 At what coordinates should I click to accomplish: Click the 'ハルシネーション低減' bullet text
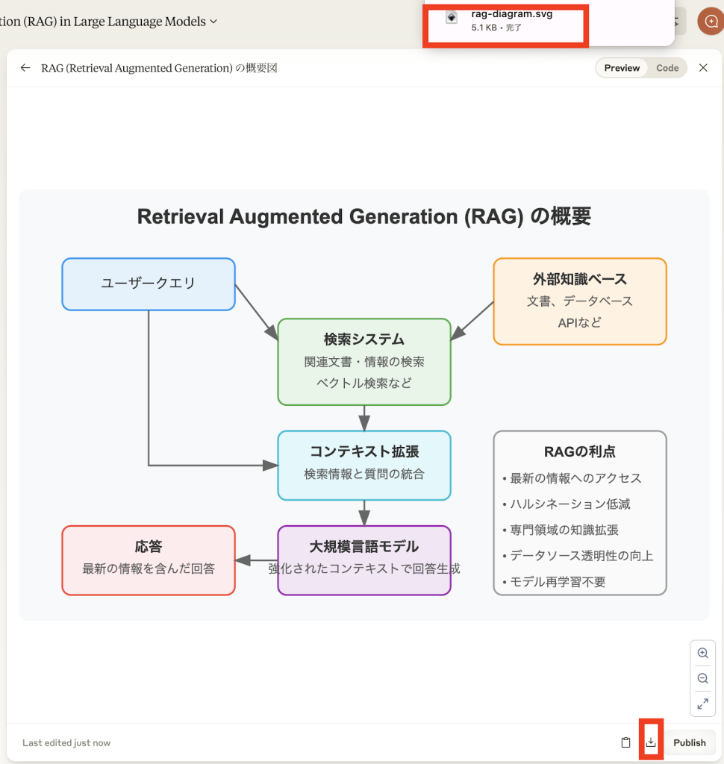[x=569, y=504]
